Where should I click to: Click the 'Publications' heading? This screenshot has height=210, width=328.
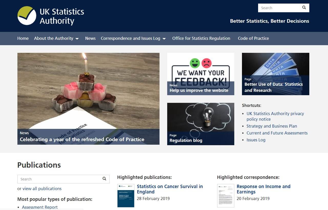click(x=39, y=165)
